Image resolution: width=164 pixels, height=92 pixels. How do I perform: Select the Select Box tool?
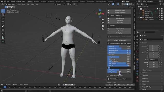3,11
